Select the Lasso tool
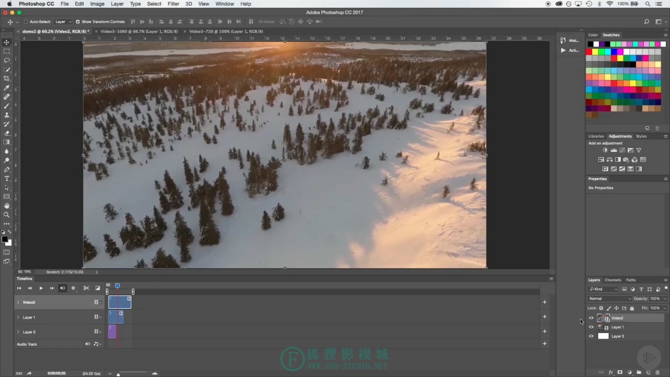 click(7, 60)
